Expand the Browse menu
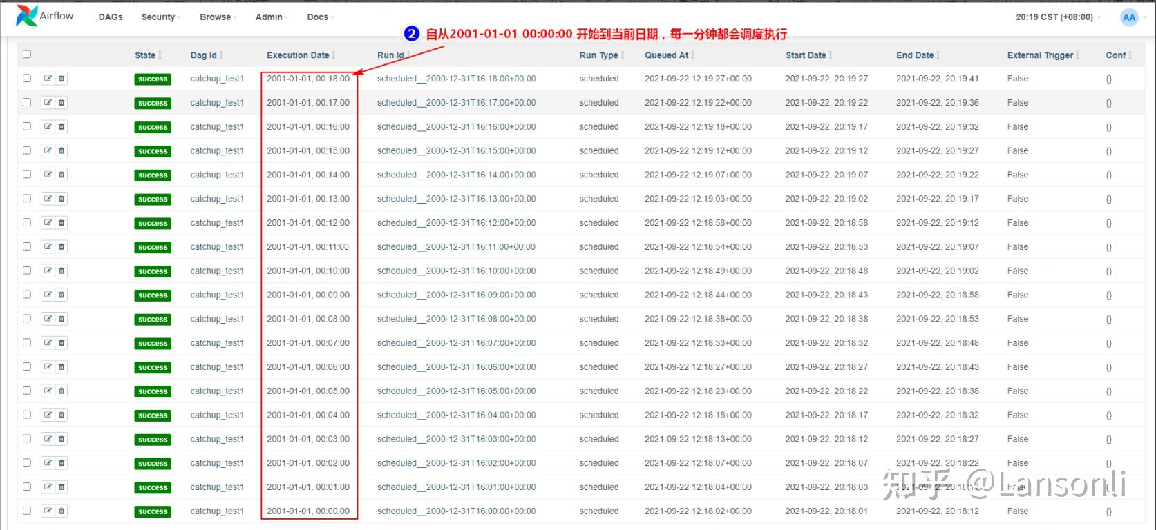This screenshot has width=1156, height=530. tap(218, 17)
